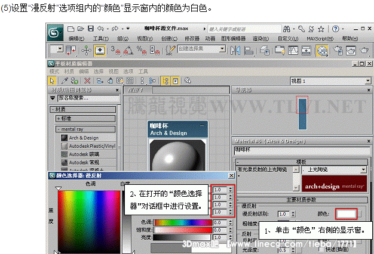Screen dimensions: 374x254
Task: Open the 模式 menu in Slate editor
Action: (x=54, y=72)
